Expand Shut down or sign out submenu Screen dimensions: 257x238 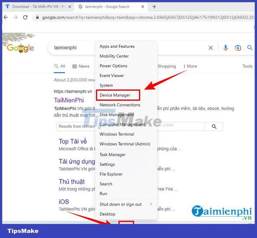click(126, 204)
